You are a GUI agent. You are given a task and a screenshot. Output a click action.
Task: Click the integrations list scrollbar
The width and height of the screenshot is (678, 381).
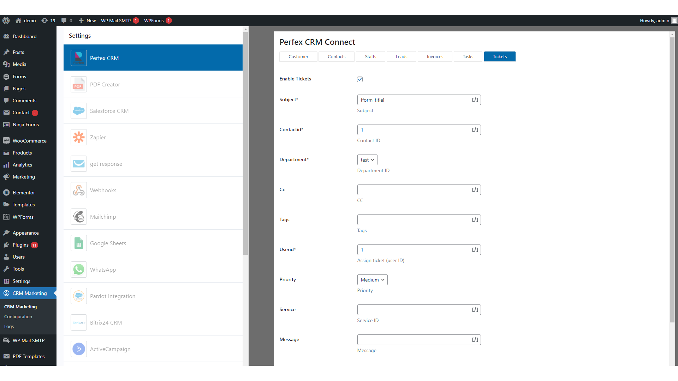coord(245,141)
